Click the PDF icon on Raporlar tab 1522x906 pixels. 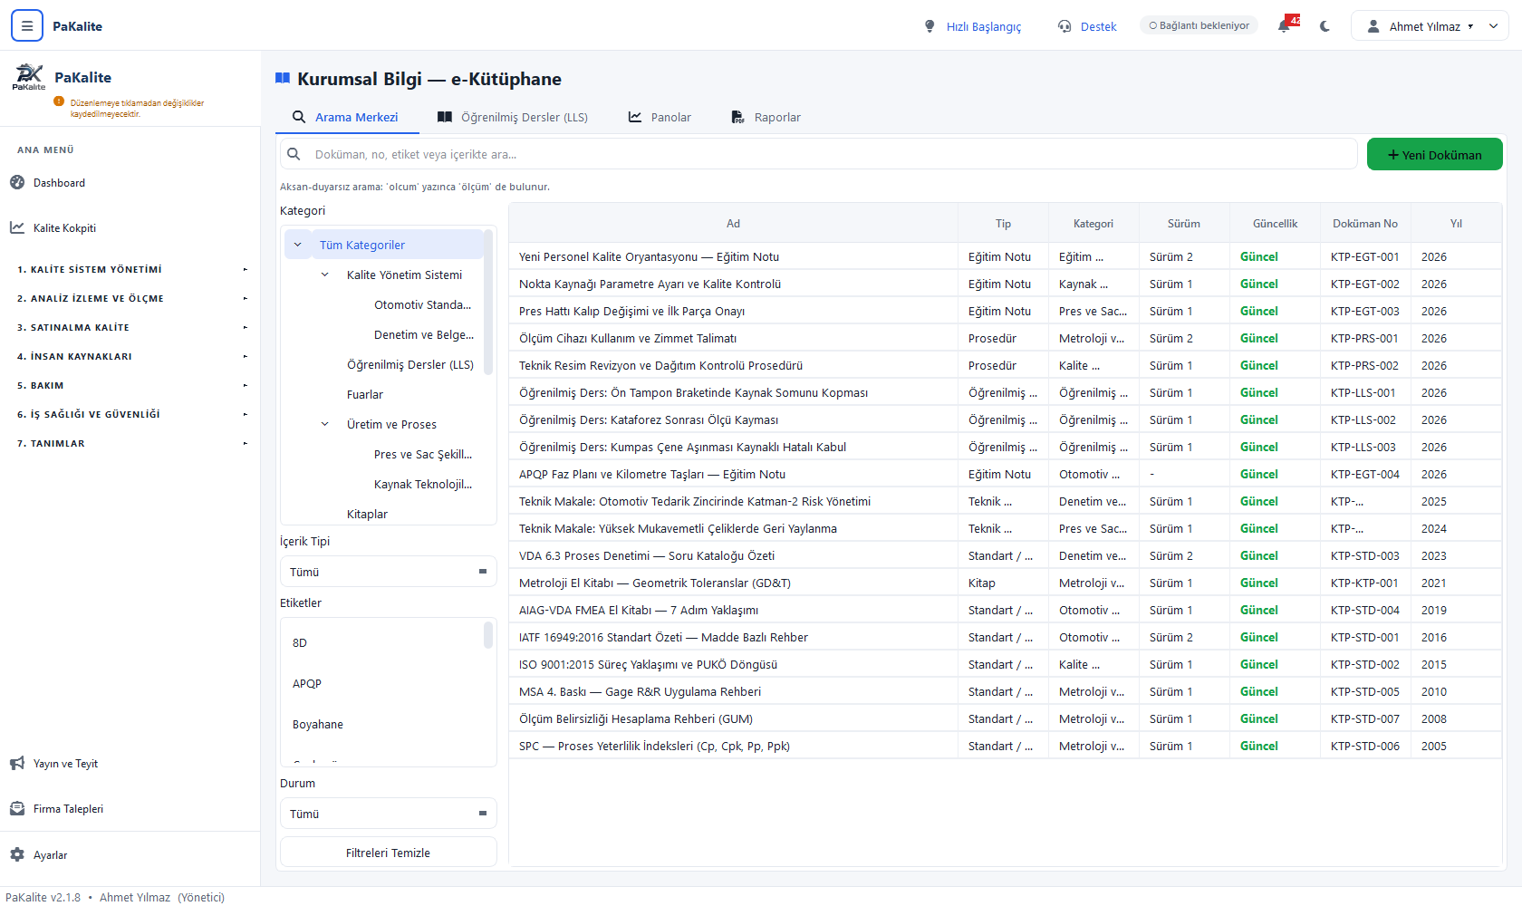pos(738,117)
